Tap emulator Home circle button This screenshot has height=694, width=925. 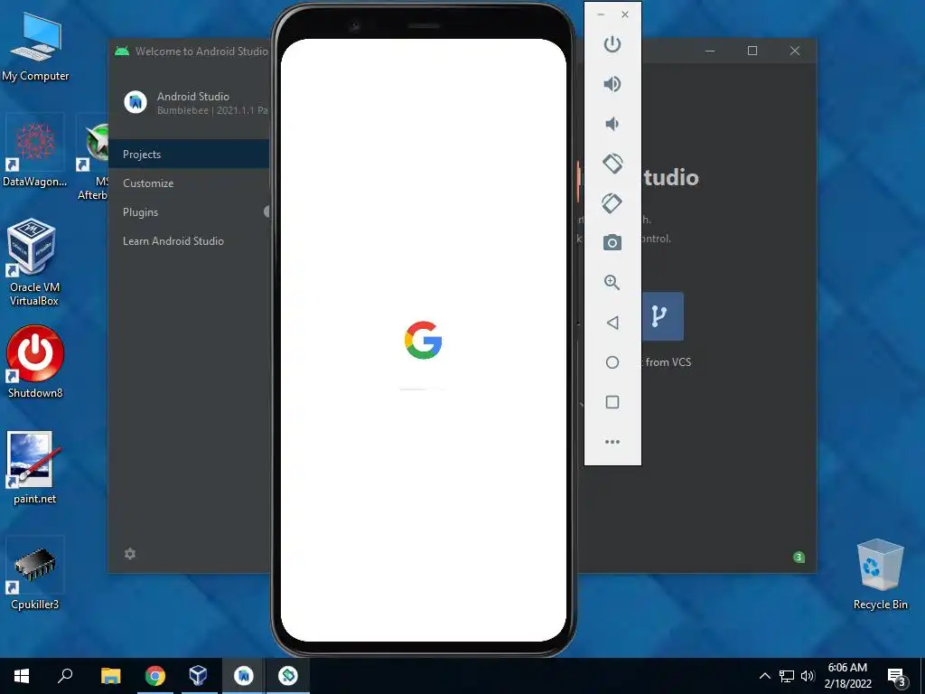coord(612,362)
